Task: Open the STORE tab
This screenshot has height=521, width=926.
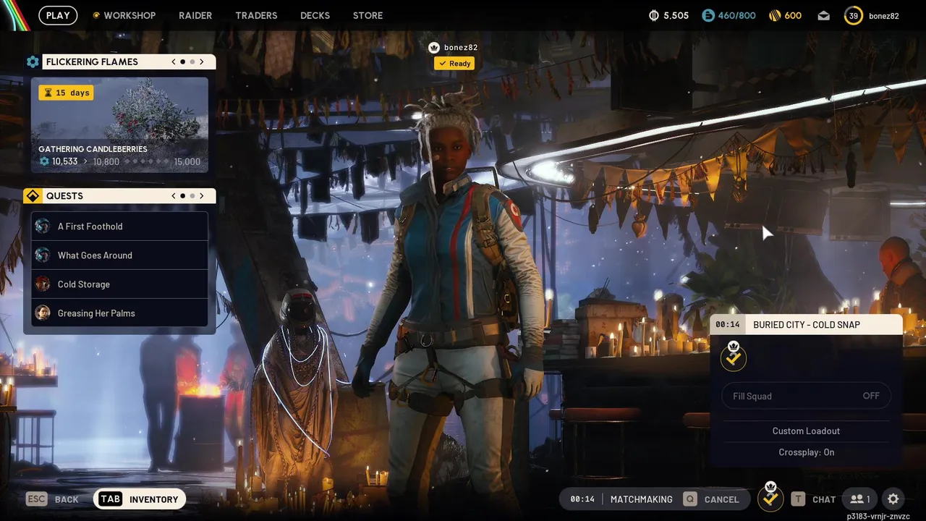Action: point(368,15)
